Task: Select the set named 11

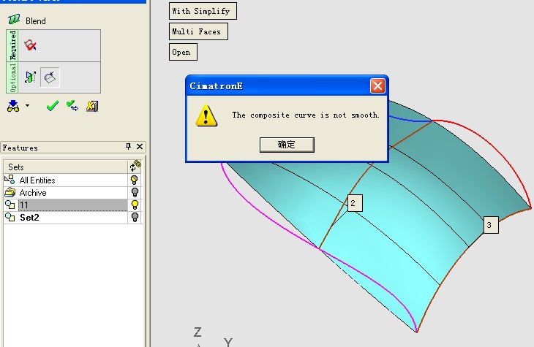Action: click(x=65, y=205)
